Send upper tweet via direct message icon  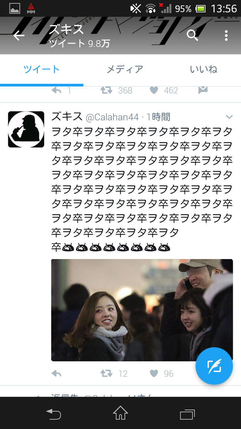tap(203, 90)
